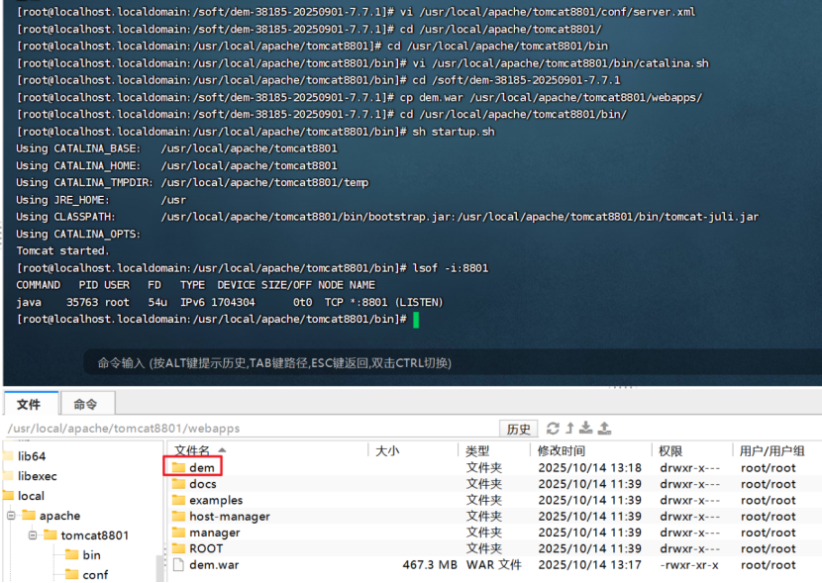This screenshot has width=822, height=583.
Task: Click the directory tree vertical scrollbar
Action: [159, 568]
